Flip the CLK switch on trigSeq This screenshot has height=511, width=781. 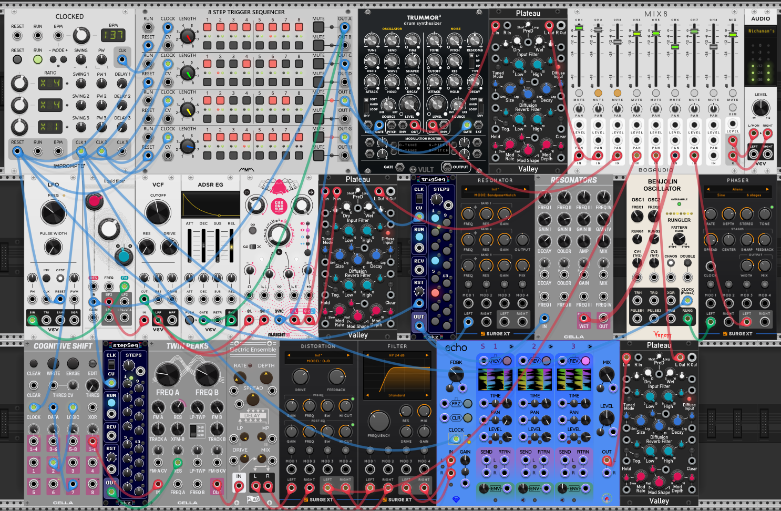(419, 199)
